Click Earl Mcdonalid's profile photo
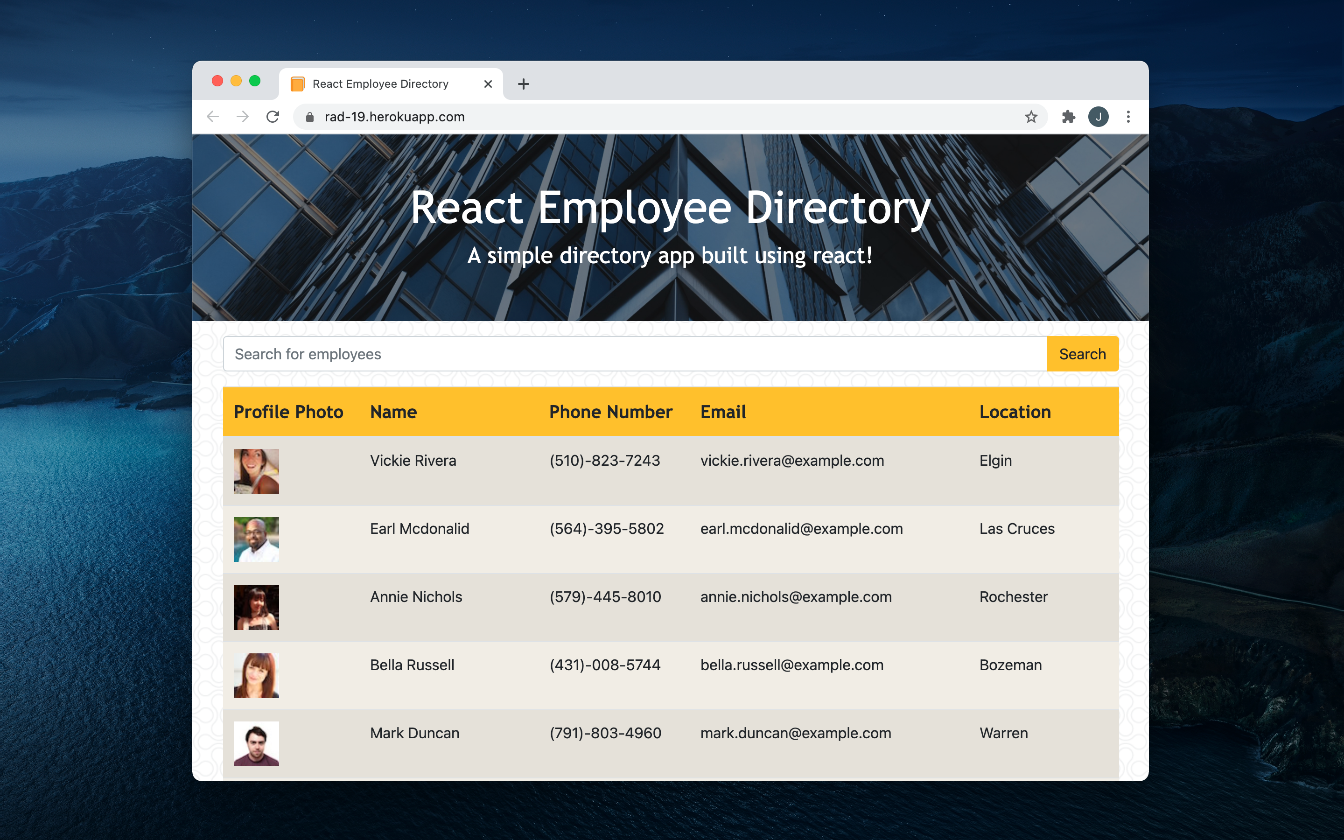The image size is (1344, 840). pyautogui.click(x=257, y=539)
